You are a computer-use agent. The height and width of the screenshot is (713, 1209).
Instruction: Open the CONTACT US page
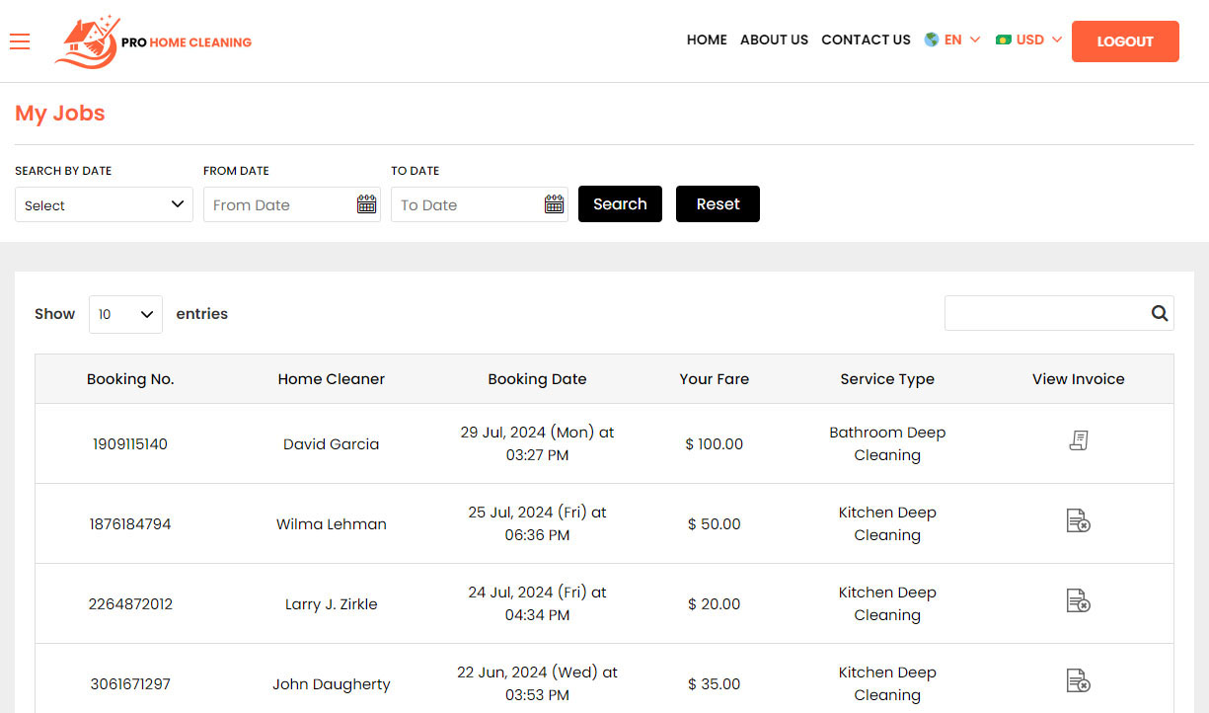(866, 40)
